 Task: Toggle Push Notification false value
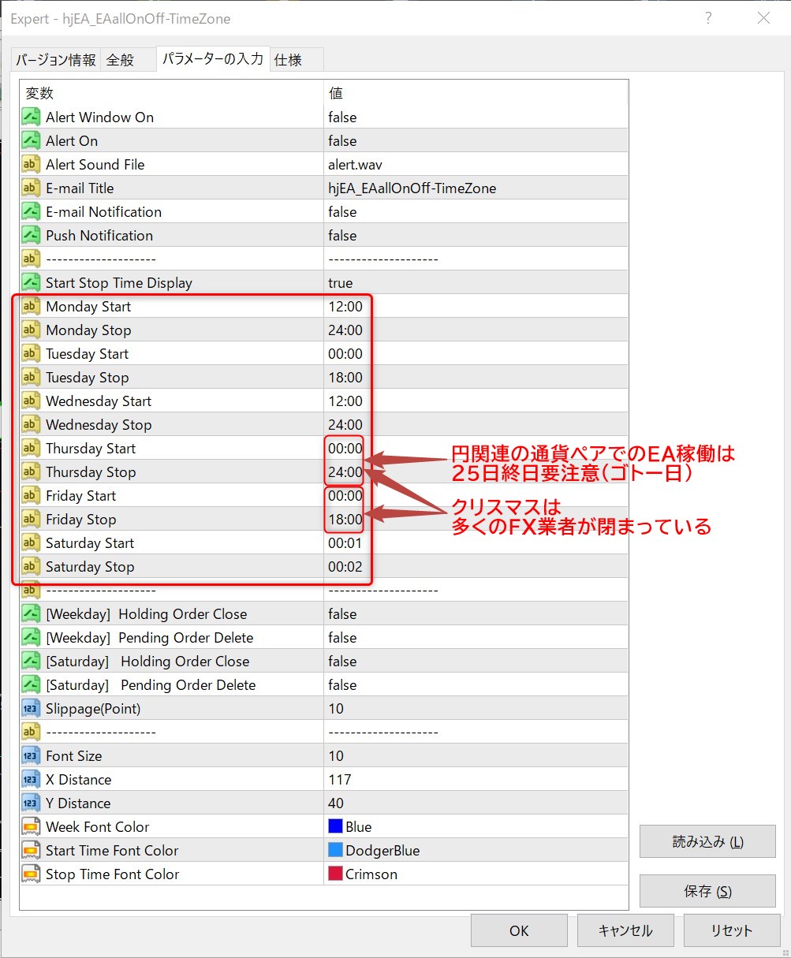342,236
